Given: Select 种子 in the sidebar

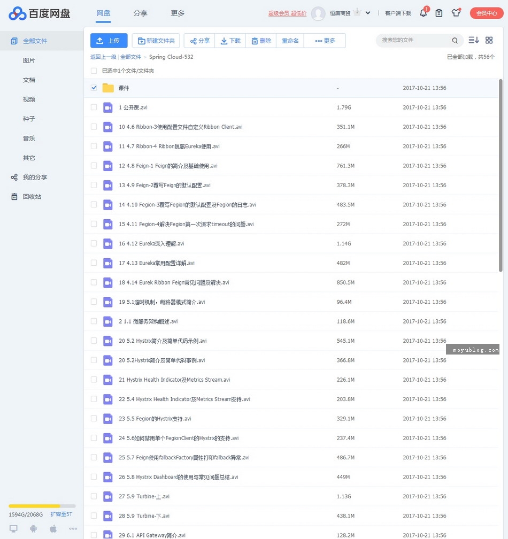Looking at the screenshot, I should click(x=29, y=119).
